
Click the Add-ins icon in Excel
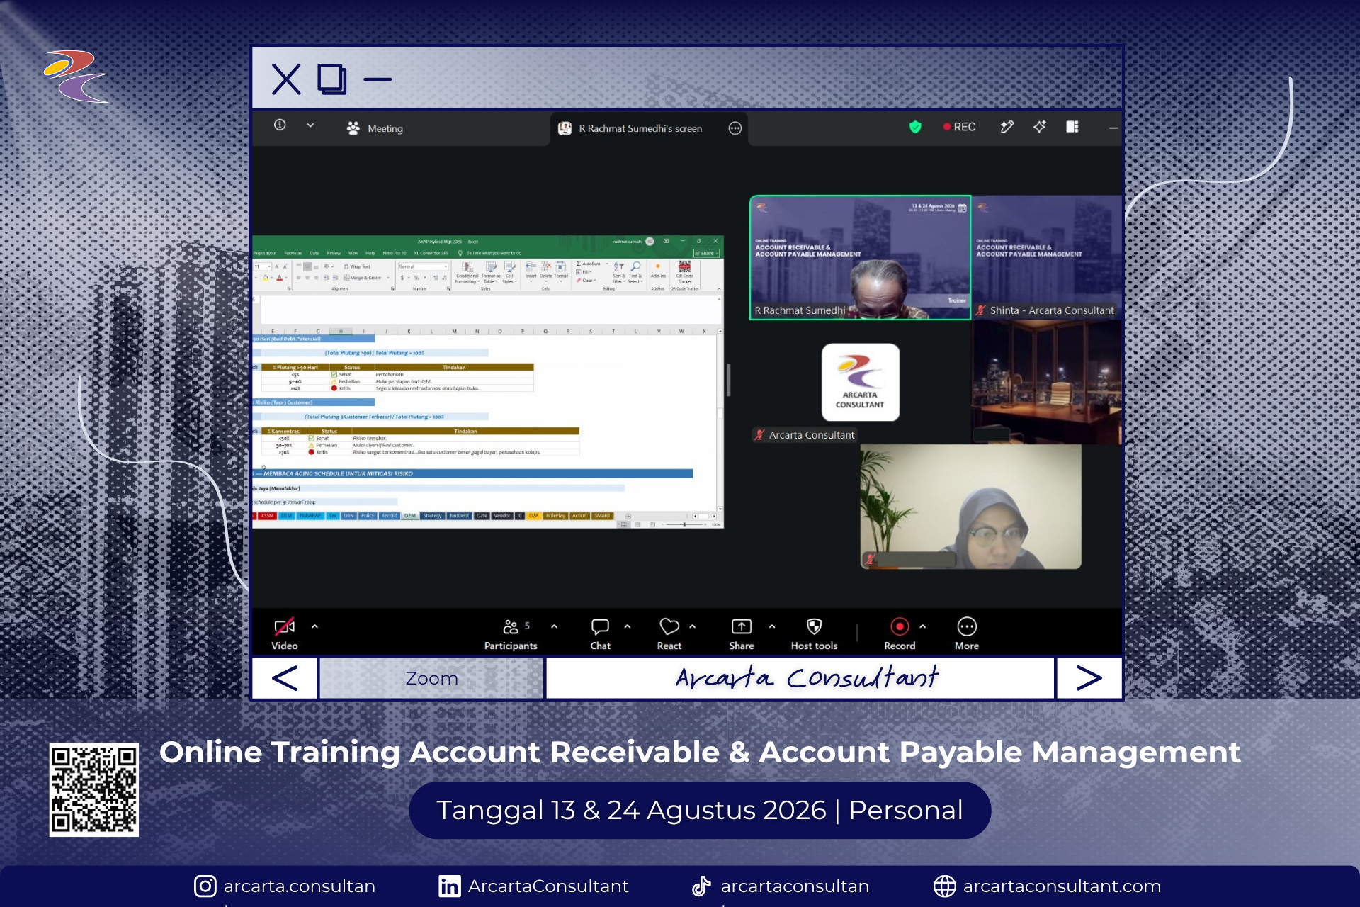click(x=658, y=270)
